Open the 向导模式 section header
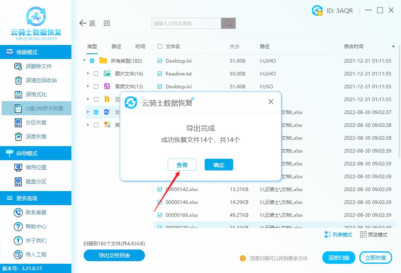Screen dimensions: 401x273 click(36, 153)
